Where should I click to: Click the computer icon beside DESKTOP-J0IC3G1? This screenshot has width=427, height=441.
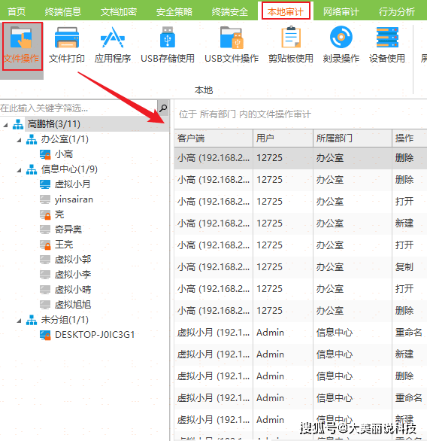pos(45,335)
